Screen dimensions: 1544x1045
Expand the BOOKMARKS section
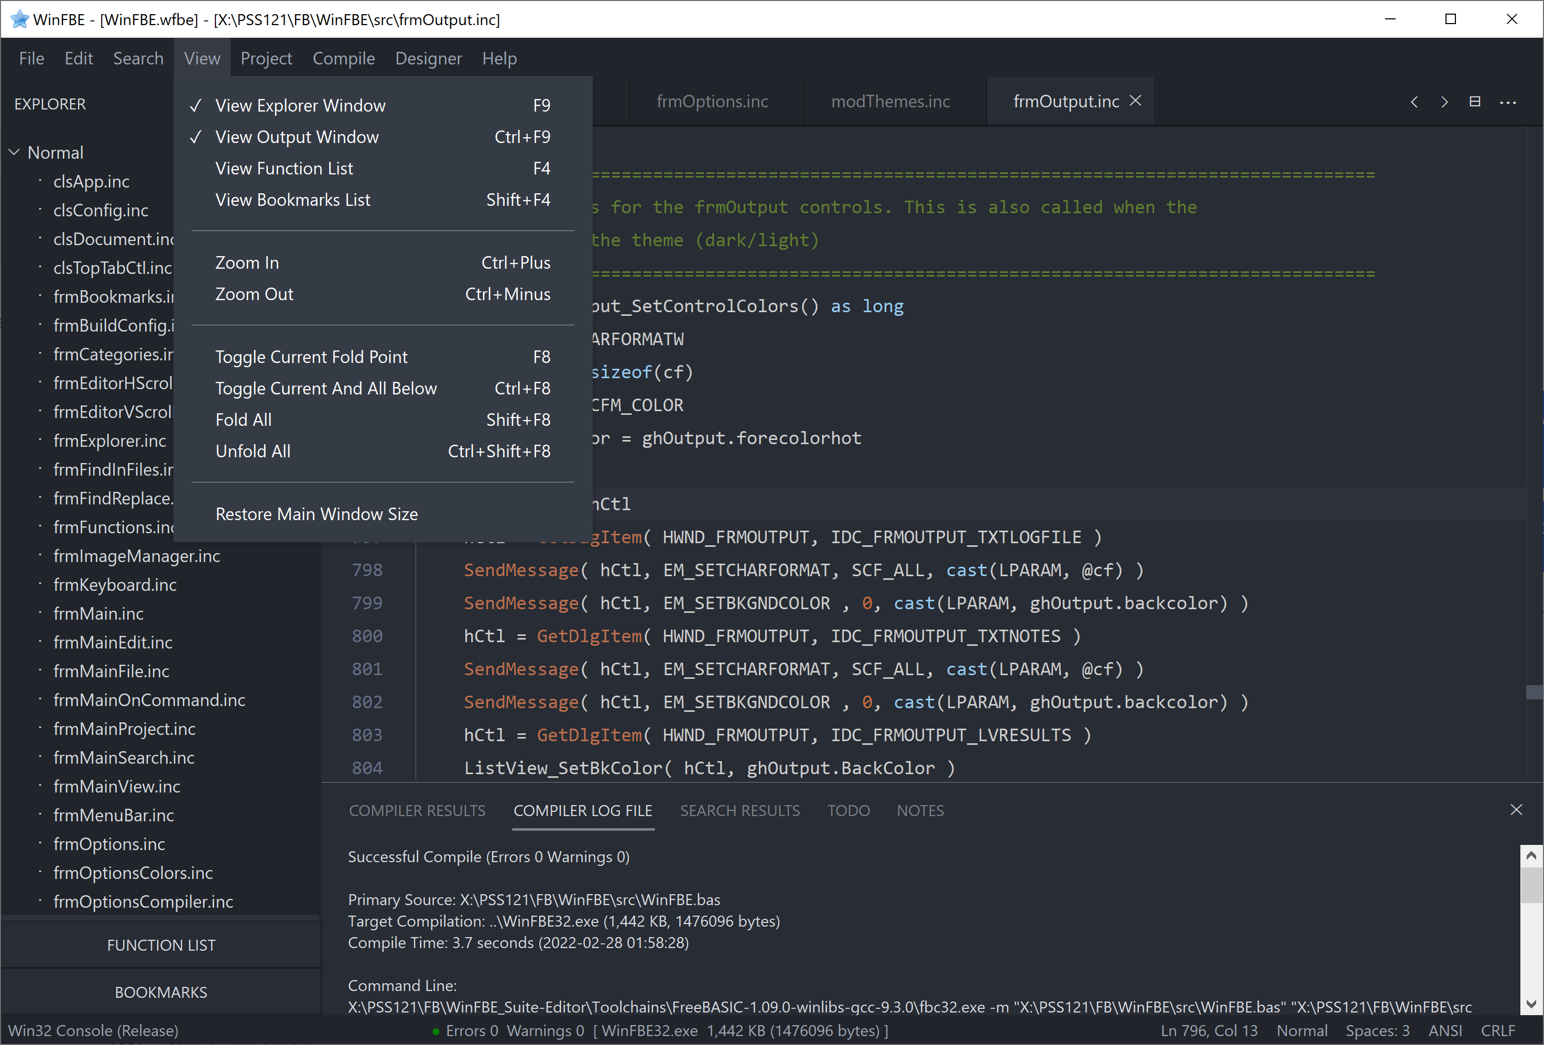[161, 992]
